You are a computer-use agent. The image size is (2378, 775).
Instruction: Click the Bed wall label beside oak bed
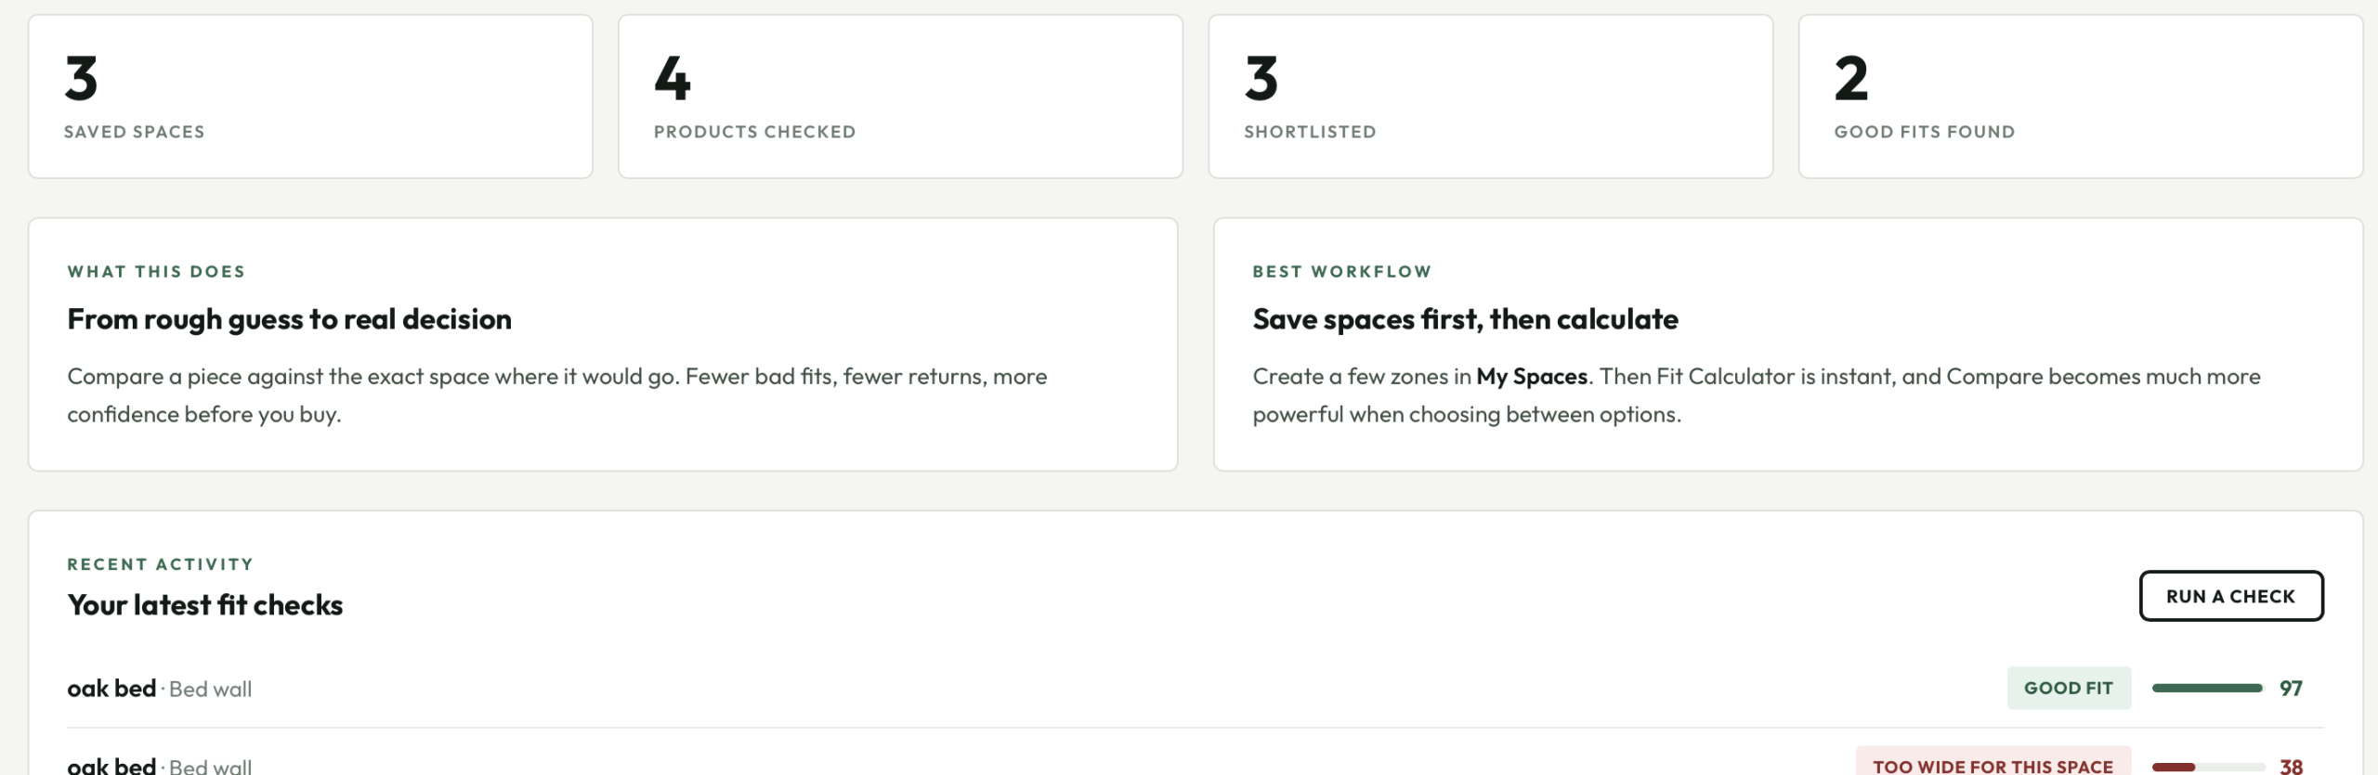(x=211, y=689)
